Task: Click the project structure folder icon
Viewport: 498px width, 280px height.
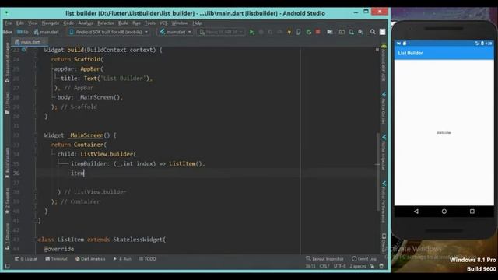Action: (330, 32)
